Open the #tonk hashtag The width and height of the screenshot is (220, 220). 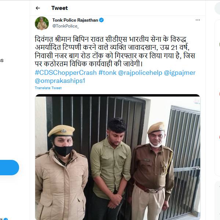tap(107, 73)
